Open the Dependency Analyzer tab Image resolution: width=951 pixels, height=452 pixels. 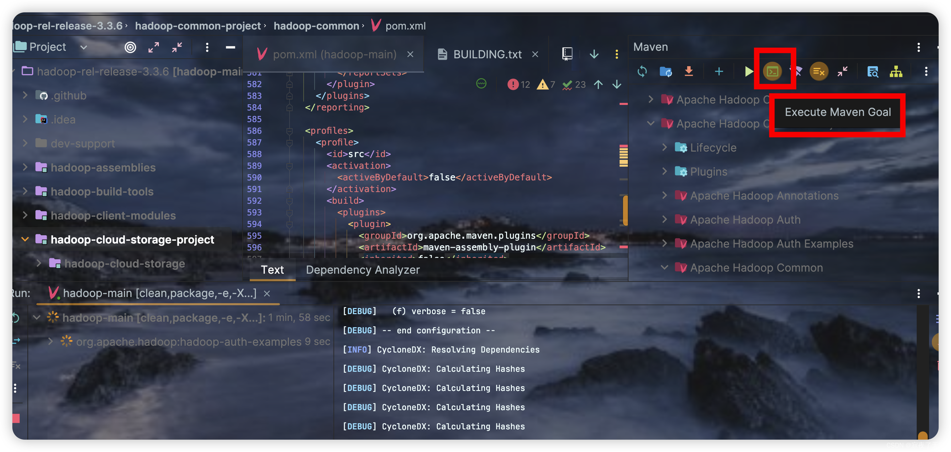tap(363, 270)
